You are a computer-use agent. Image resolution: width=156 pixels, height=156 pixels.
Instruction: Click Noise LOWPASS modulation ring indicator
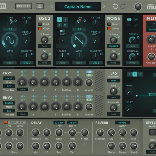pyautogui.click(x=138, y=37)
